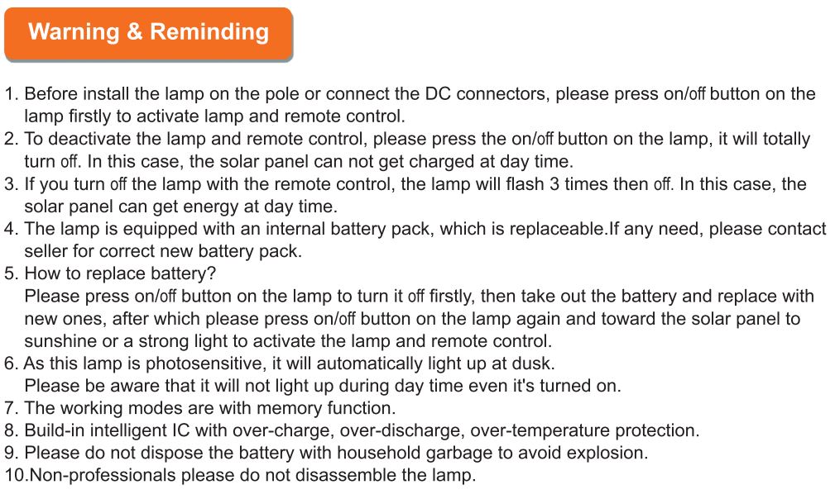Screen dimensions: 835x494
Task: Click item 8 about build-in intelligent IC
Action: click(353, 430)
